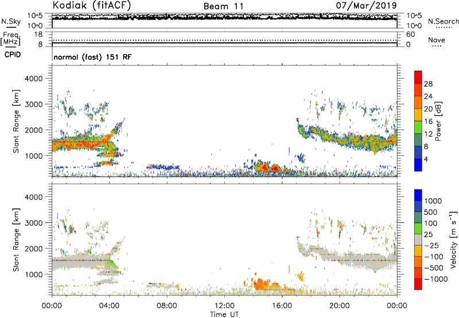Click the 'Power [dB]' color bar title
The image size is (459, 318).
[438, 121]
